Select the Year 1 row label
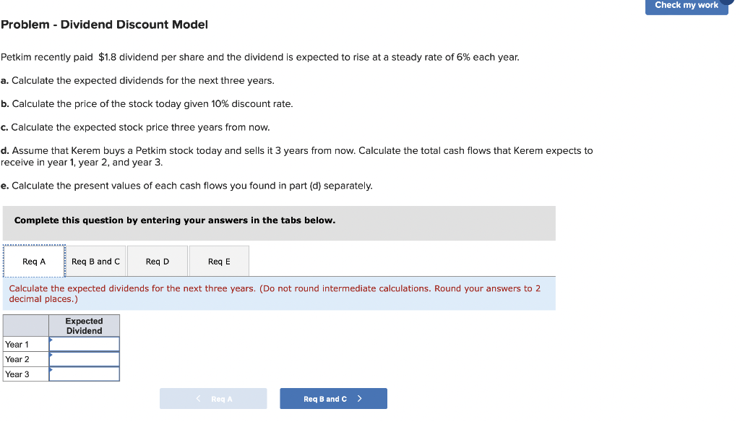740x422 pixels. [x=17, y=345]
